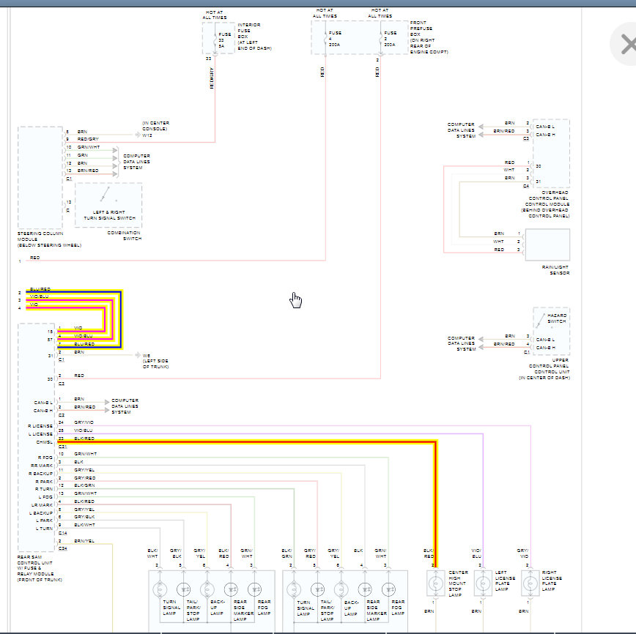
Task: Select the Rain/Light Sensor box
Action: pos(547,244)
